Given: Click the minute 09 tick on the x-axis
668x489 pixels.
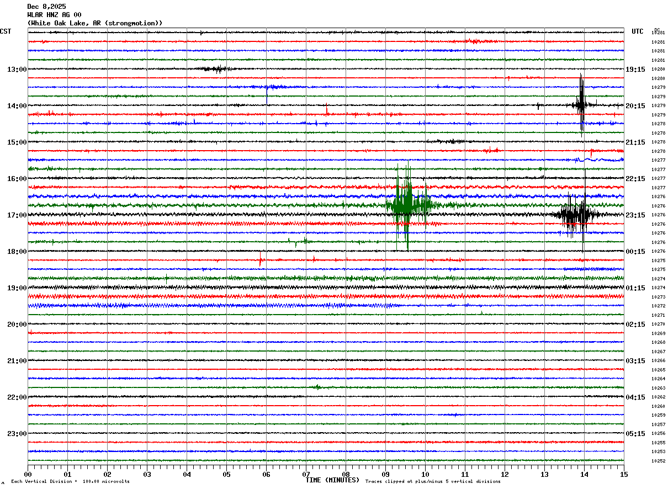Looking at the screenshot, I should click(x=385, y=474).
